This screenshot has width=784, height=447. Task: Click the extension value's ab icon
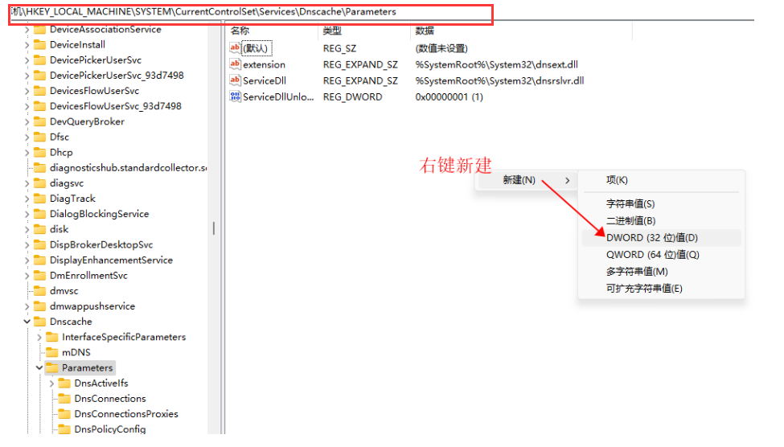pyautogui.click(x=235, y=64)
